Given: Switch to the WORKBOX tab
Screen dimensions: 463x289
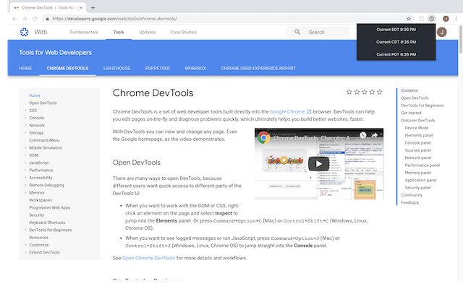Looking at the screenshot, I should [x=195, y=68].
